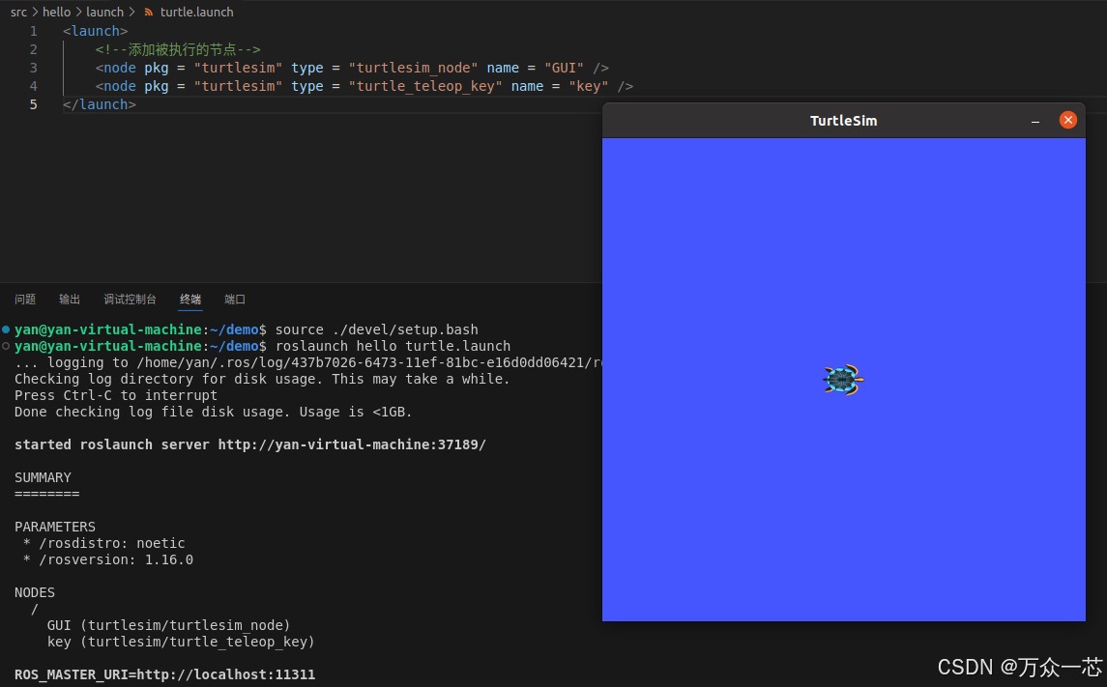Click the PARAMETERS heading in terminal output
1107x687 pixels.
point(55,527)
